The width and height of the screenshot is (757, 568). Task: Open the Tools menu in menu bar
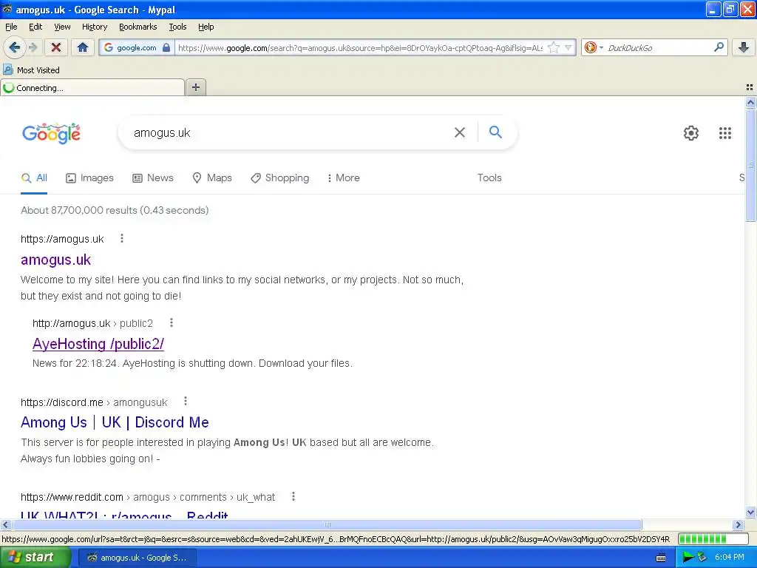click(x=177, y=27)
